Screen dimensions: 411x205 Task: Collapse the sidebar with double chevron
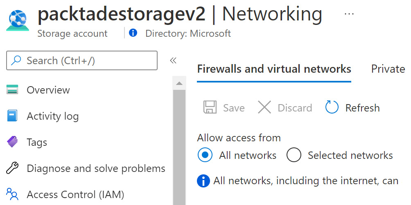pos(173,61)
